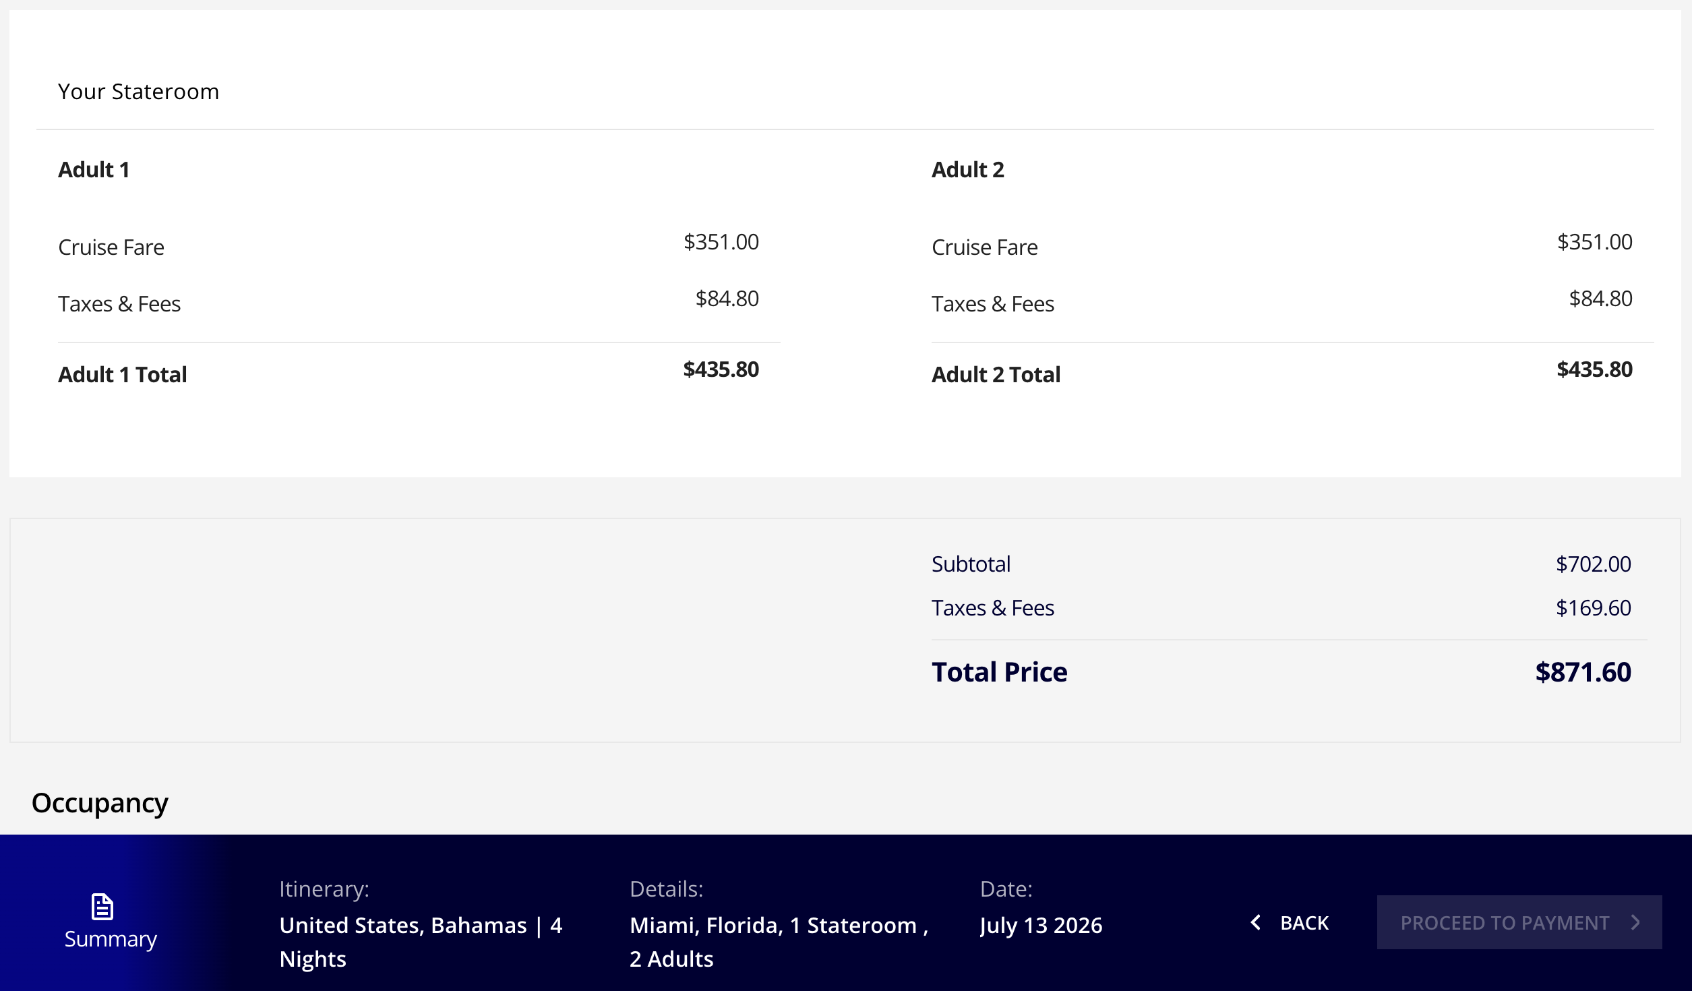Click the Subtotal value $702.00
This screenshot has width=1692, height=991.
point(1593,564)
